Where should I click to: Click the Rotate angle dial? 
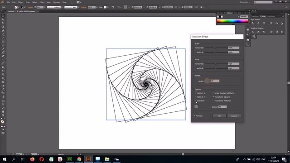[207, 81]
